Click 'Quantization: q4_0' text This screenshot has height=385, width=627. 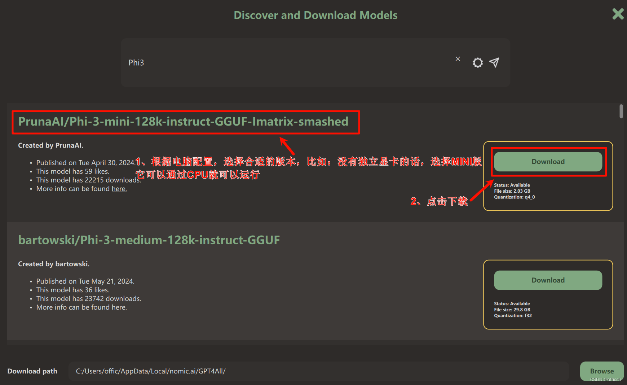515,197
